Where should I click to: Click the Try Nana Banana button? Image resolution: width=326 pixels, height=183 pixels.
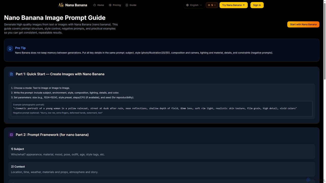click(234, 5)
